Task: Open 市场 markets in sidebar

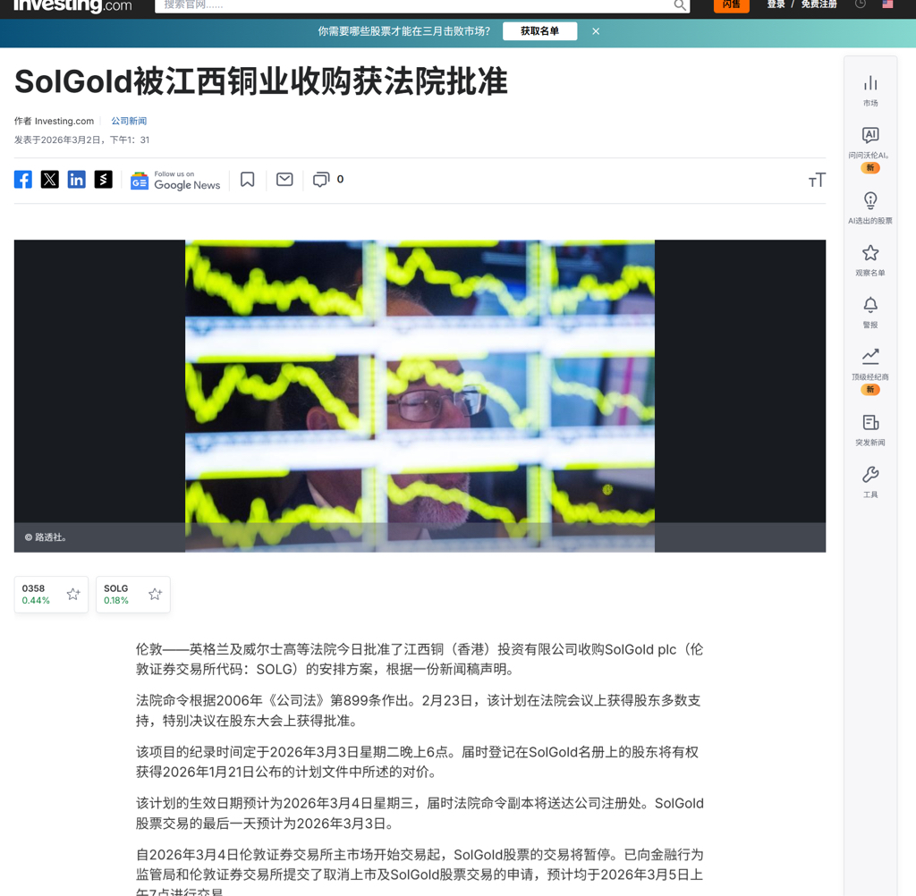Action: coord(870,90)
